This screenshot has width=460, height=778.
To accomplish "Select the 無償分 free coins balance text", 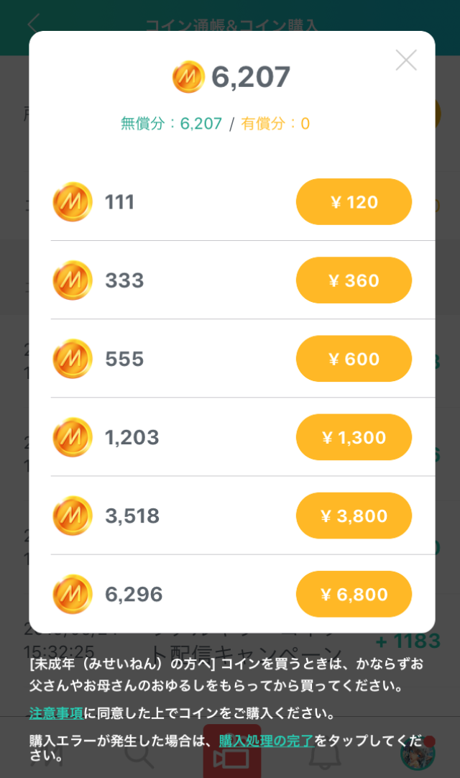I will [x=171, y=124].
